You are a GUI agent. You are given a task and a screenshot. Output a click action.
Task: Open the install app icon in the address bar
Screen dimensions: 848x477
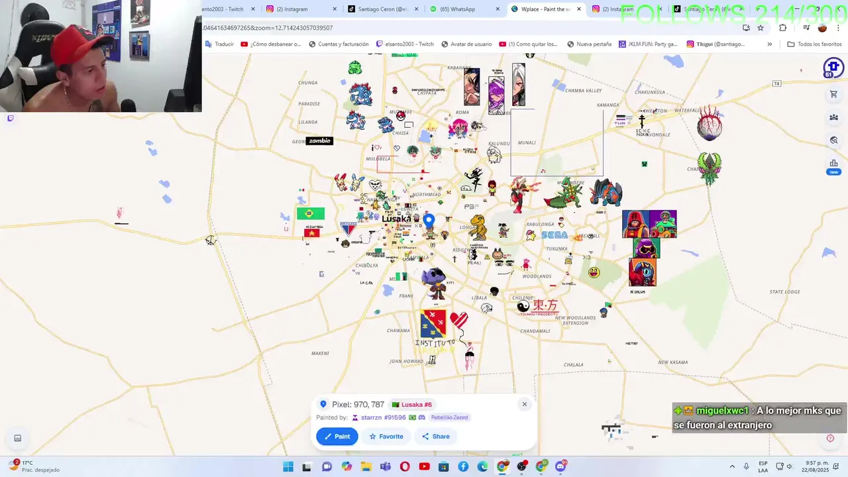tap(746, 28)
